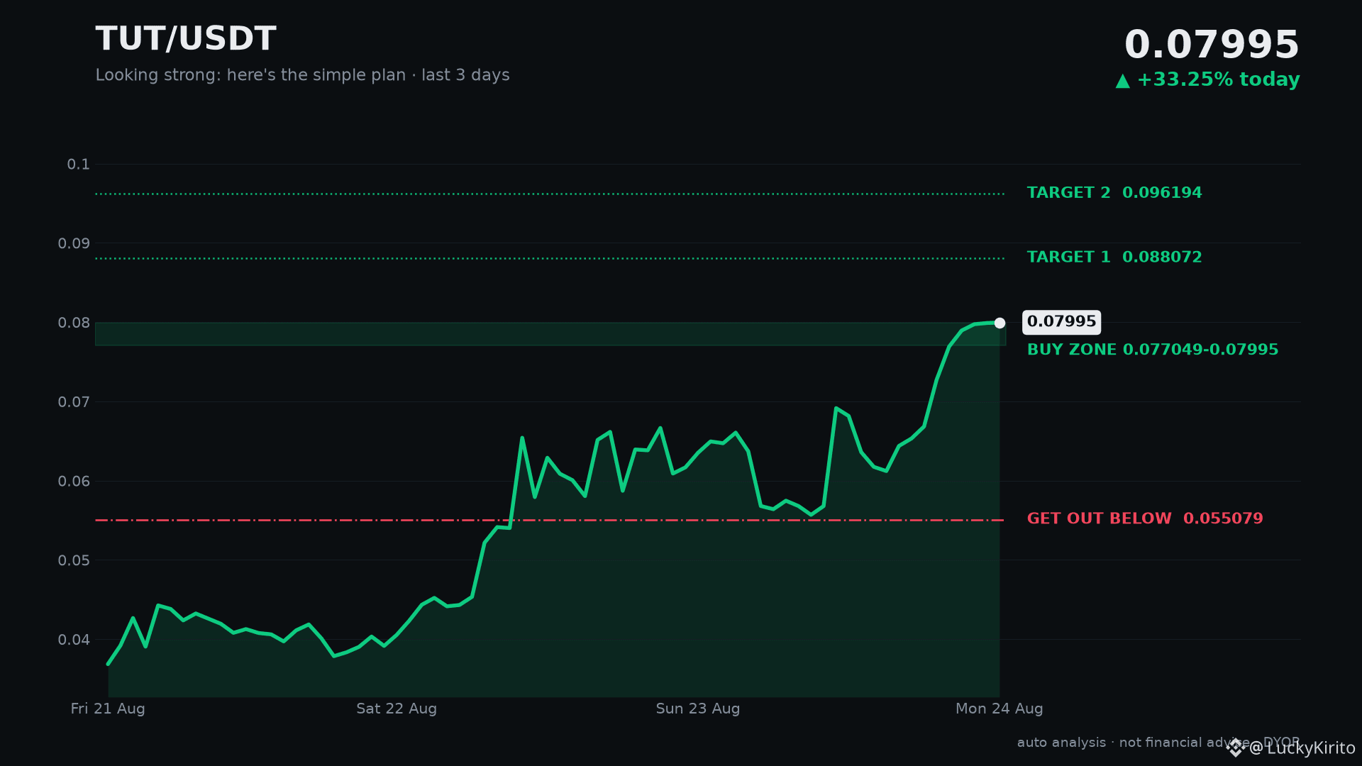Click the red dash-dot stop-loss line

tap(550, 521)
